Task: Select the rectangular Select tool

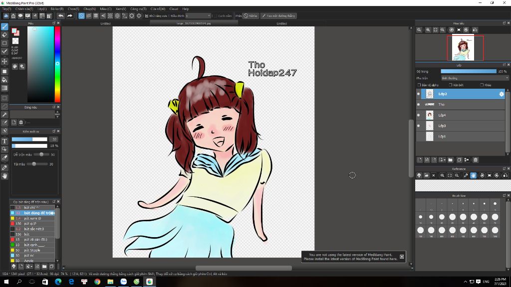Action: 4,98
